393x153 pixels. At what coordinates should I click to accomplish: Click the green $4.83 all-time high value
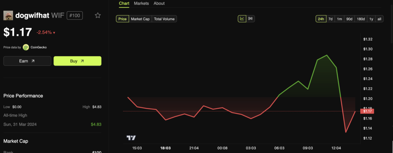[x=96, y=124]
